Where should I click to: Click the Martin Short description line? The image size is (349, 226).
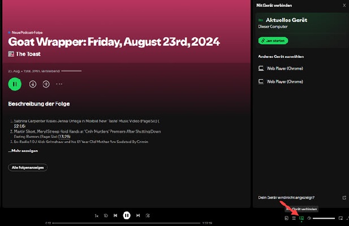(x=87, y=134)
